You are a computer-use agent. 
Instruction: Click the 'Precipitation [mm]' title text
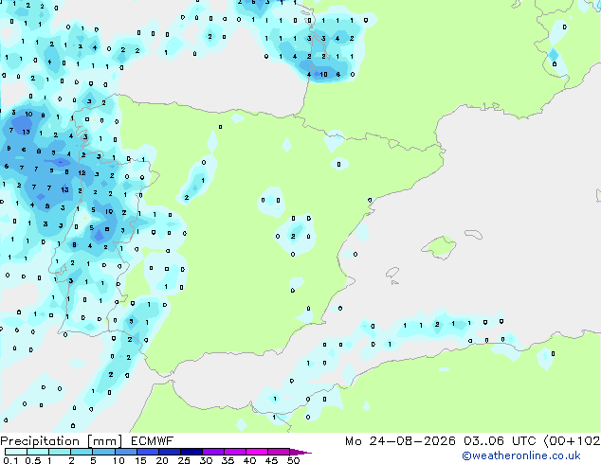tap(62, 441)
